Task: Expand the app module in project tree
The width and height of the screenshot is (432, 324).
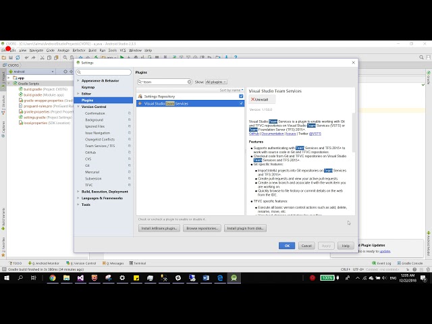Action: point(9,78)
